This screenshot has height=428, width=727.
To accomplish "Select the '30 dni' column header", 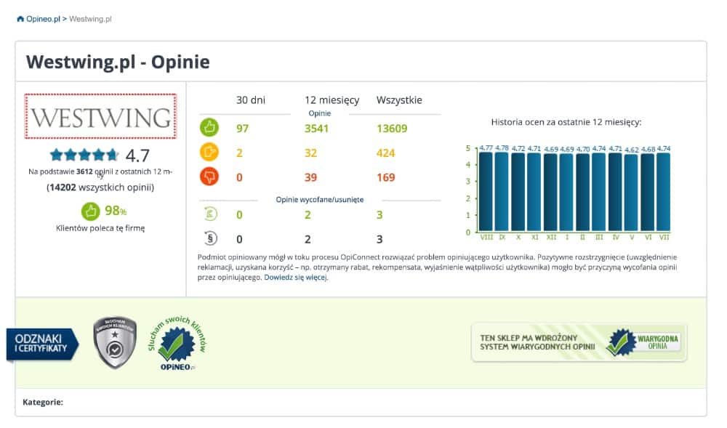I will (x=250, y=100).
